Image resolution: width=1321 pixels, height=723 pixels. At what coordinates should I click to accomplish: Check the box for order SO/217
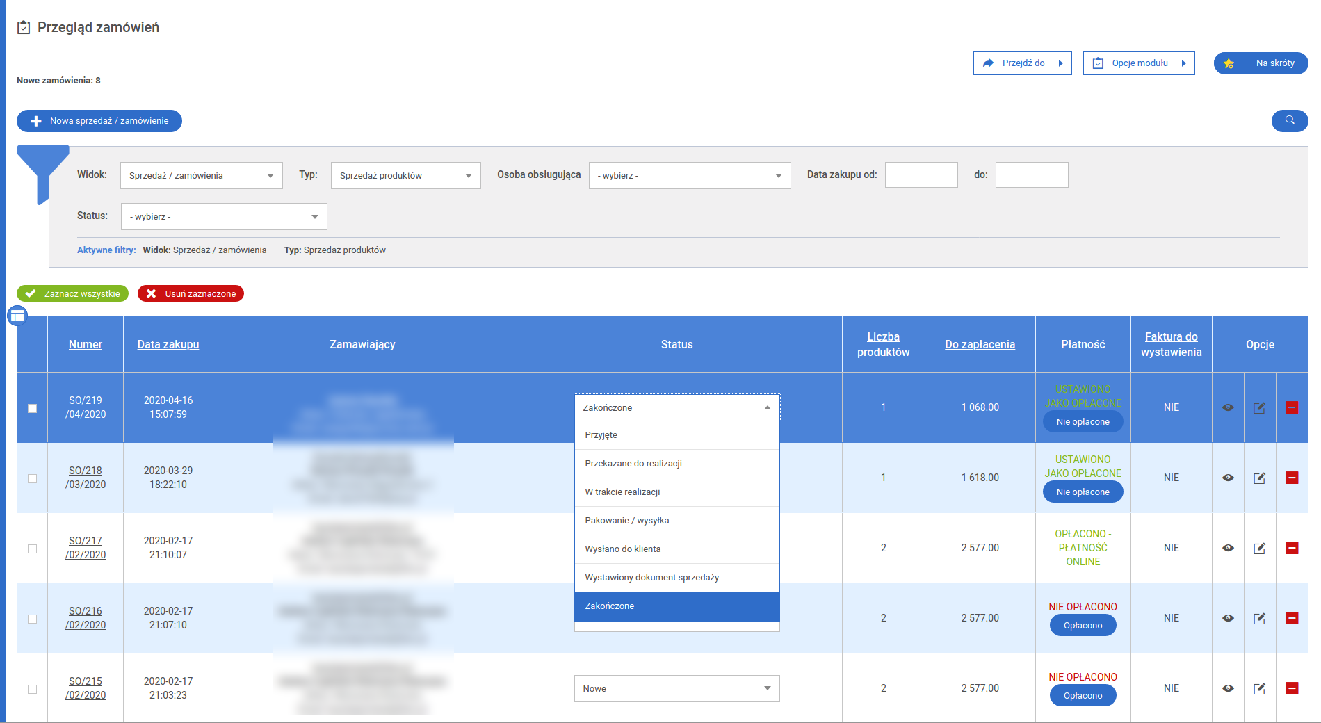[32, 549]
